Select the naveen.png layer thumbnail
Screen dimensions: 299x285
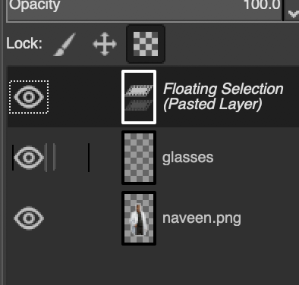click(139, 218)
